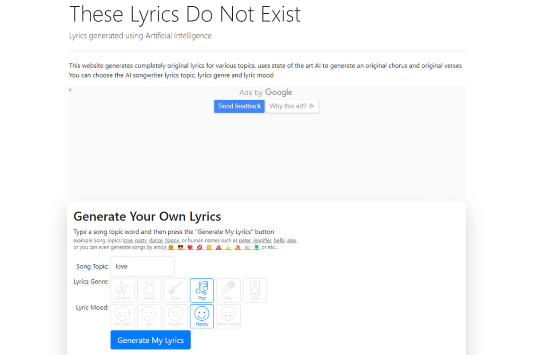Viewport: 533px width, 355px height.
Task: Select the lips emoji topic
Action: coord(200,248)
